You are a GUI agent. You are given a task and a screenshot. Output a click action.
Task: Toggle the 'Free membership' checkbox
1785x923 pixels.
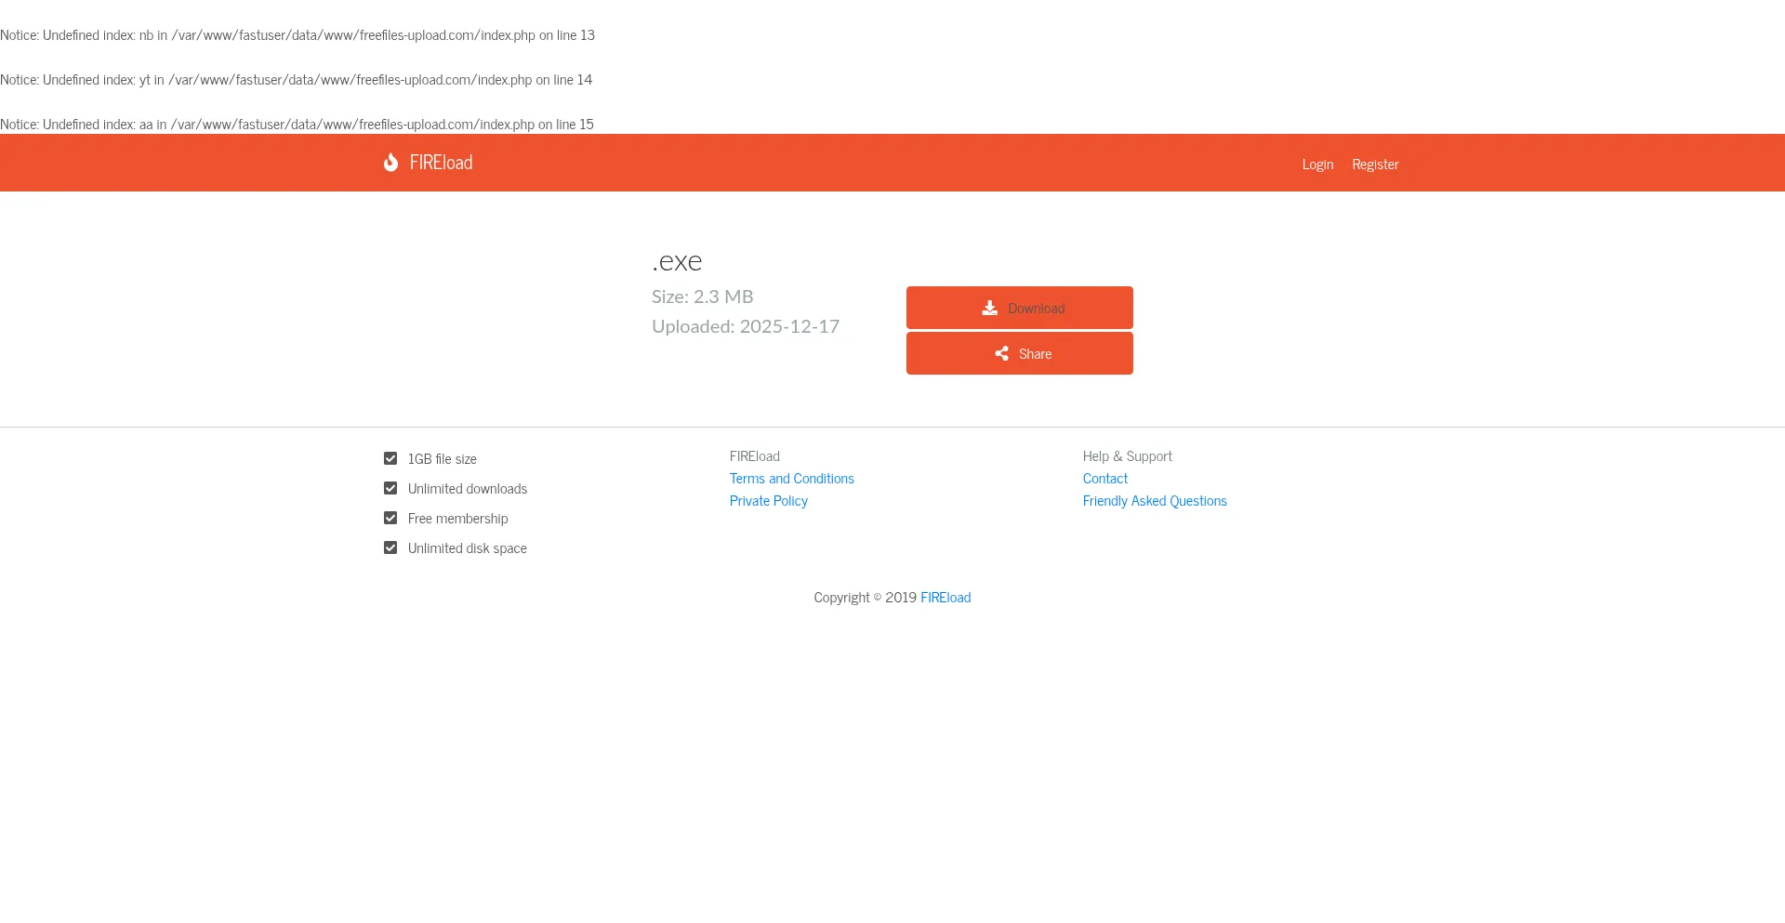390,517
